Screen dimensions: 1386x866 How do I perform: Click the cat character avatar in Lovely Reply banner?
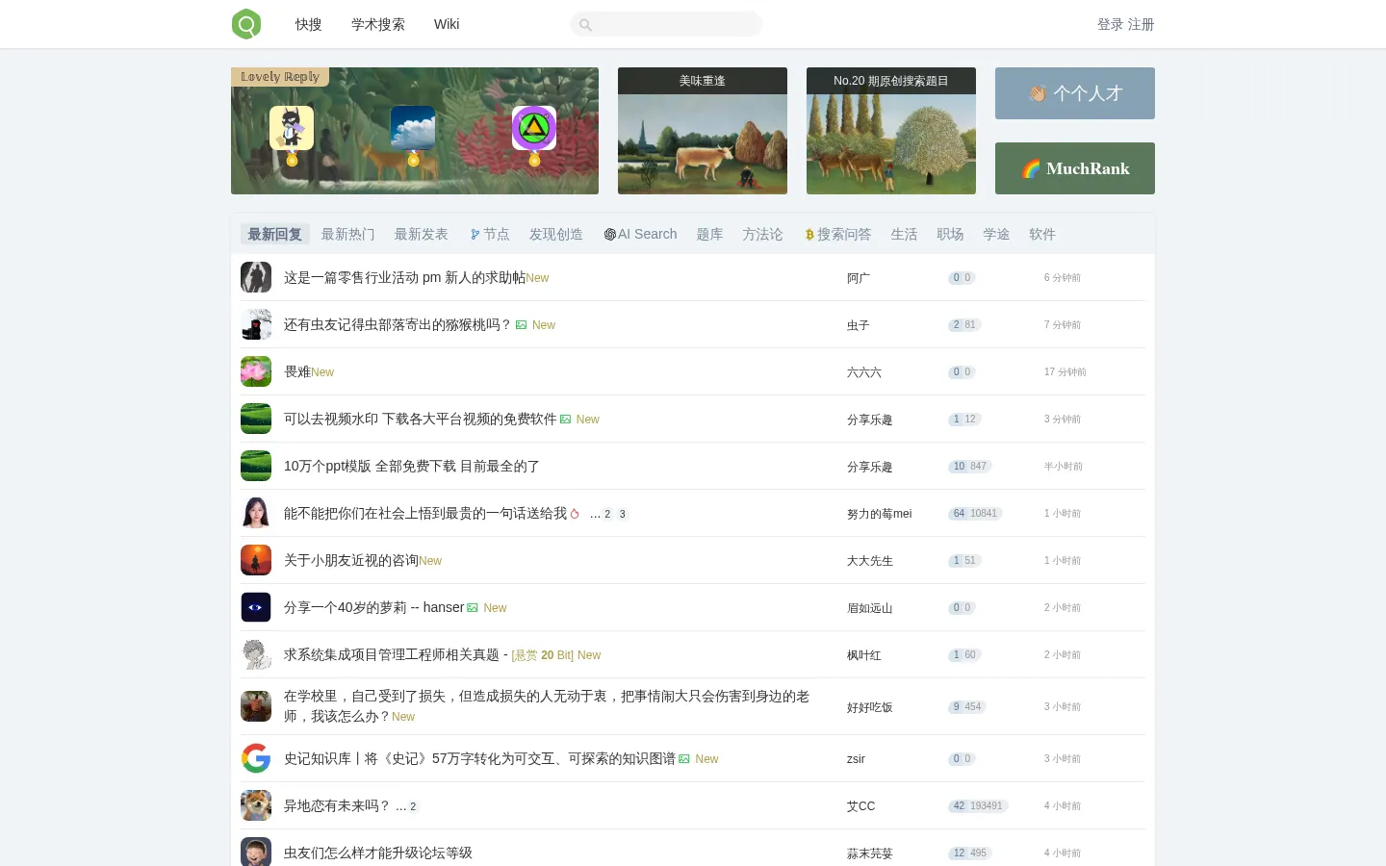click(292, 128)
